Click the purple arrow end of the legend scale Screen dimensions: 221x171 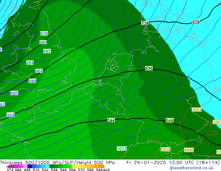pyautogui.click(x=8, y=166)
